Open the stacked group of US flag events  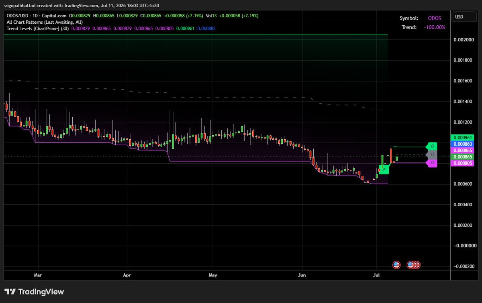(x=413, y=265)
